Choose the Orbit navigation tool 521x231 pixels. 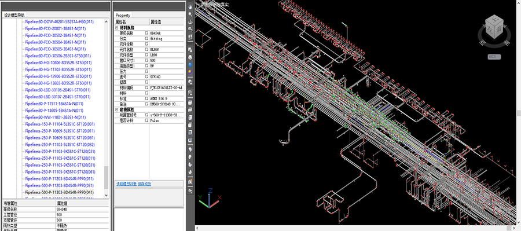click(x=190, y=22)
